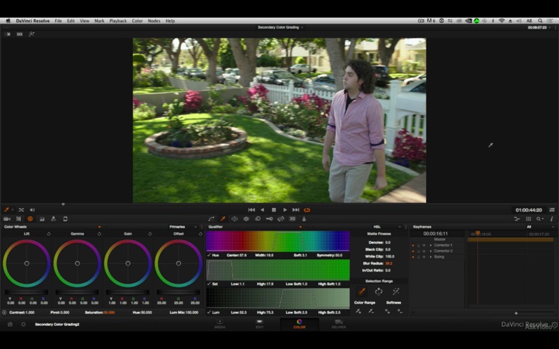Image resolution: width=559 pixels, height=349 pixels.
Task: Click the subtract softness picker
Action: [400, 311]
